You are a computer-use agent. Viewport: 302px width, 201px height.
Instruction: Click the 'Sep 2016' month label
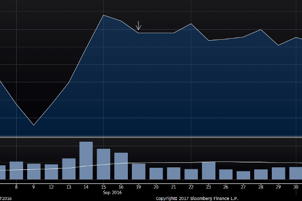pos(113,192)
